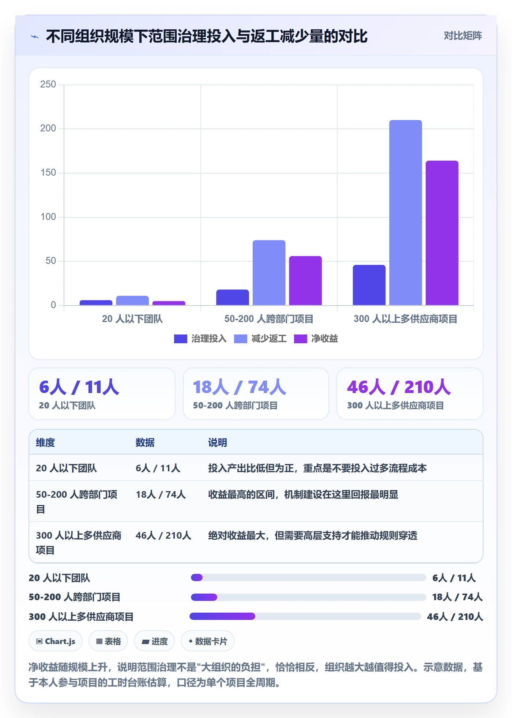Click the 数据 column header

[145, 442]
